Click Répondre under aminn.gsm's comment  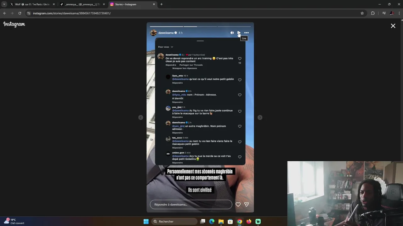[x=177, y=163]
